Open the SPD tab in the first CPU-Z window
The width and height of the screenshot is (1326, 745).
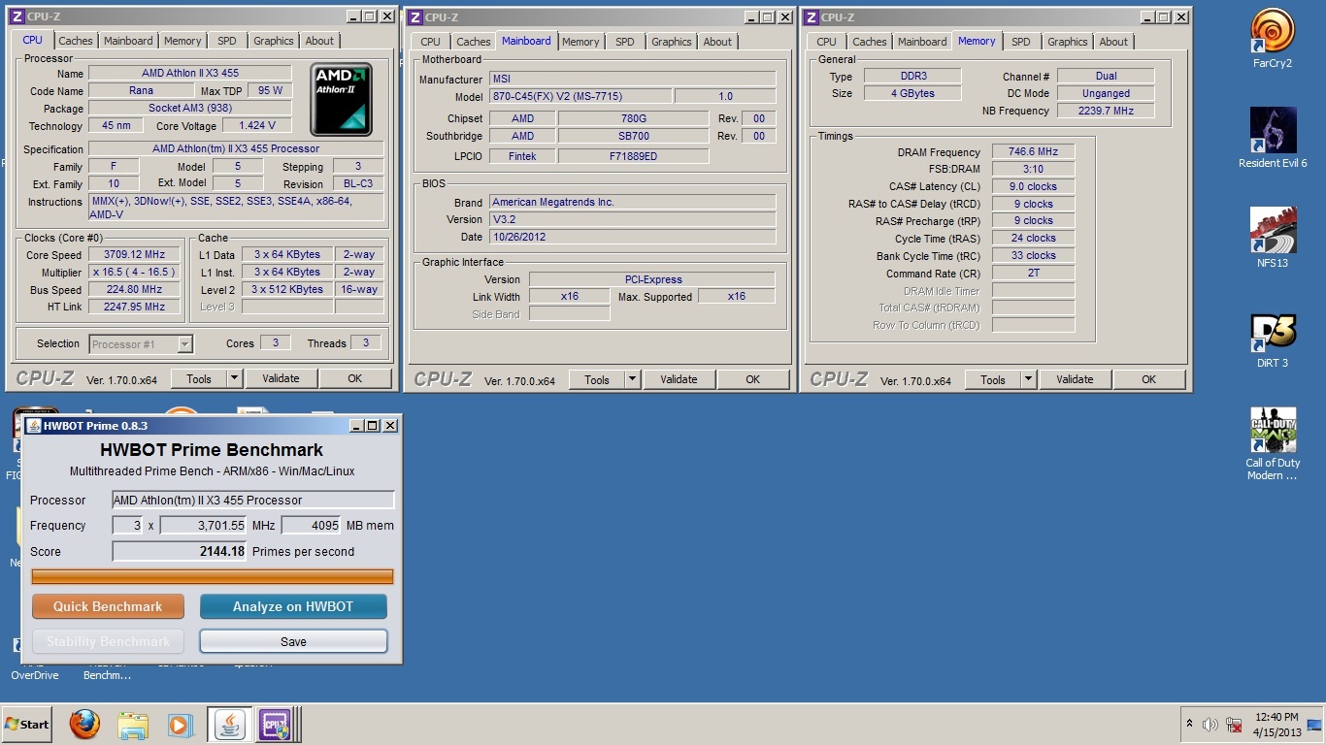click(x=226, y=41)
